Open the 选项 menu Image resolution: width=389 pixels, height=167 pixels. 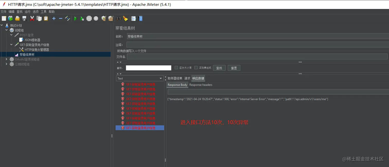point(35,12)
